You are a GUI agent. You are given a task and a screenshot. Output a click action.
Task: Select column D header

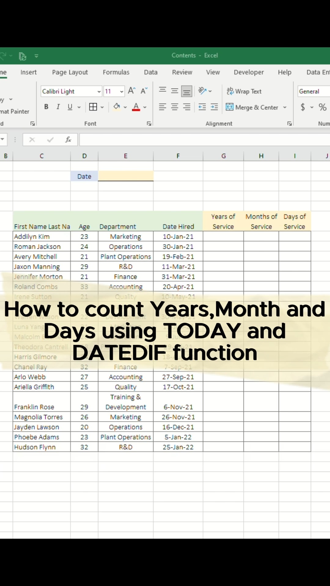click(x=84, y=156)
